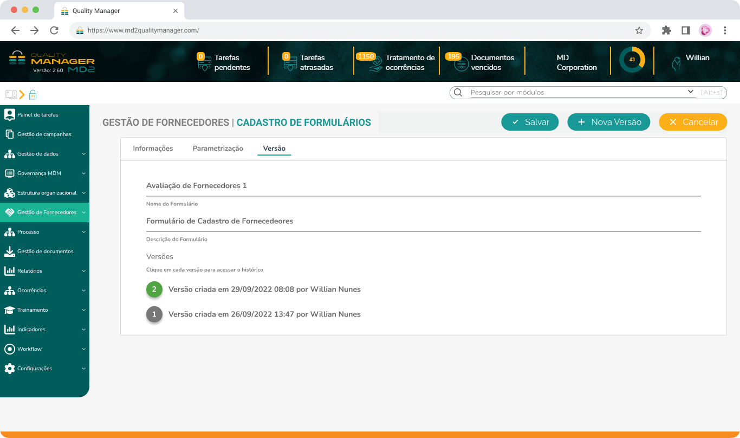Open the Informações tab
The height and width of the screenshot is (438, 740).
153,147
